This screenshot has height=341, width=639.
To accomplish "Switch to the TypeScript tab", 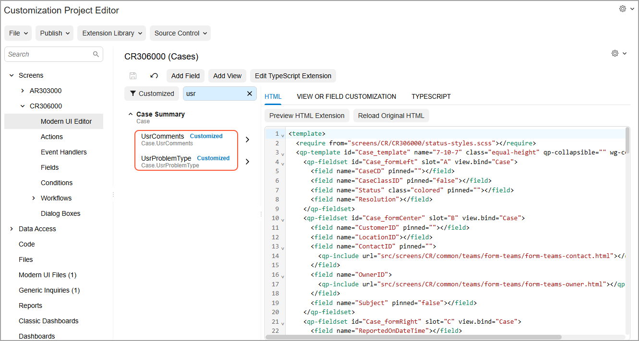I will point(431,96).
